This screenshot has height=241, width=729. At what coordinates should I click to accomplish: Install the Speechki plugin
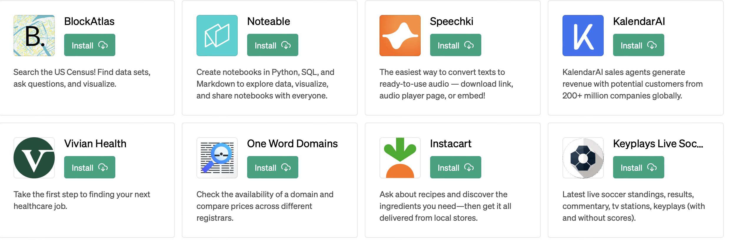click(x=456, y=45)
